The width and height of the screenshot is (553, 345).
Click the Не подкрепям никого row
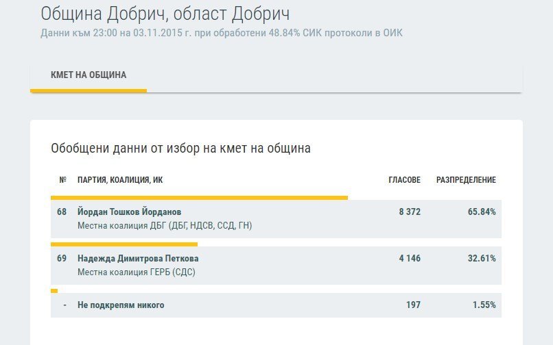point(276,305)
